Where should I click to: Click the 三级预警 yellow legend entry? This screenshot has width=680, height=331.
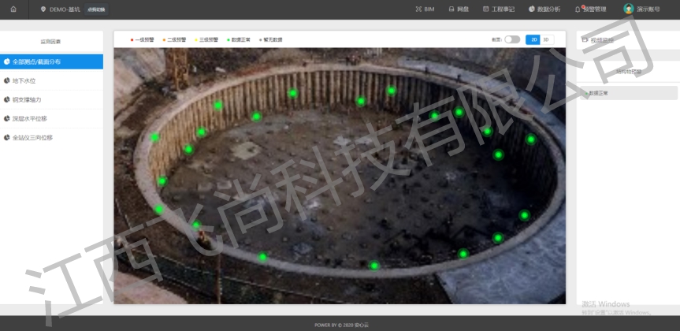tap(206, 39)
